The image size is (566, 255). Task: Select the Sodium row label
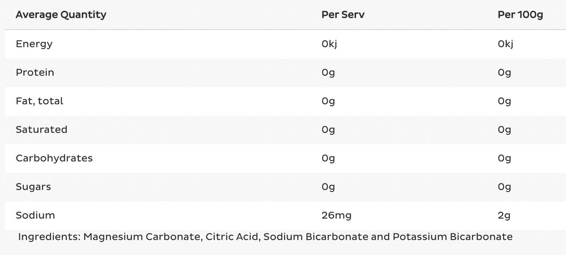(35, 215)
